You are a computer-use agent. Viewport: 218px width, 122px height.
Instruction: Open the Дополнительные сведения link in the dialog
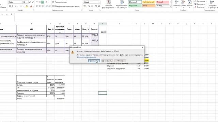tap(86, 57)
